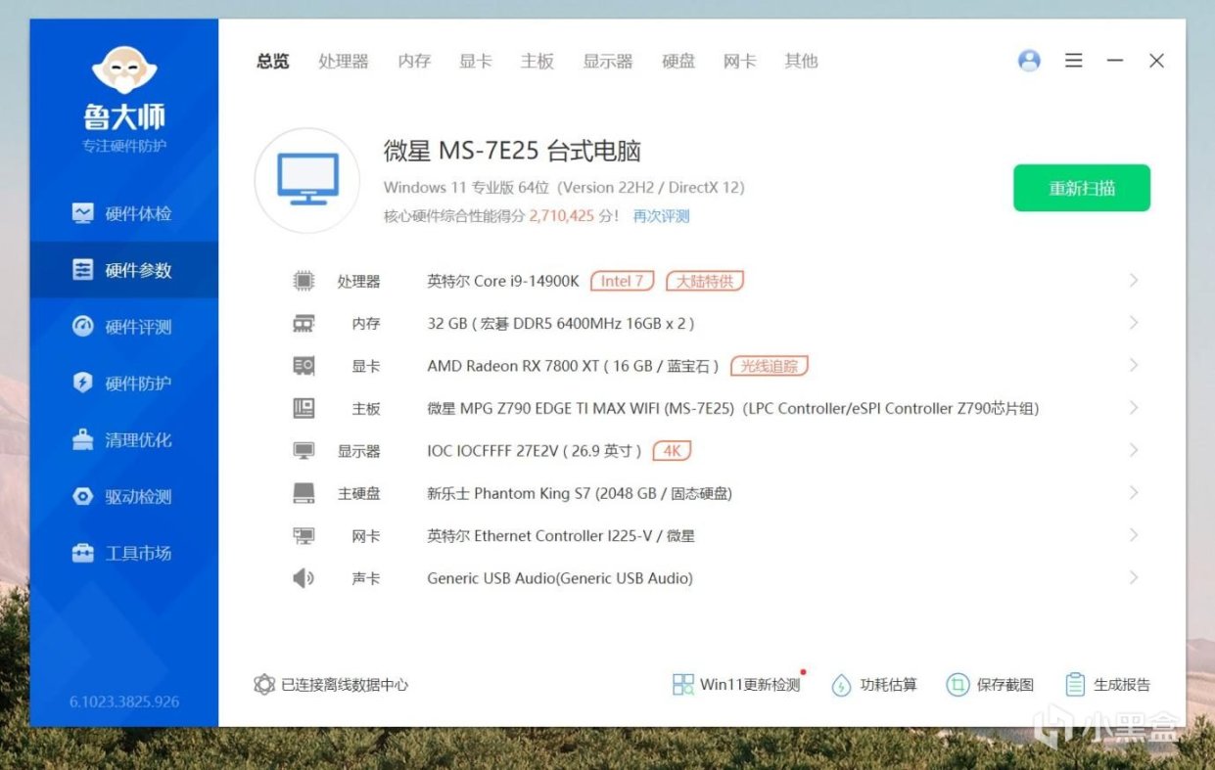Switch to the 网卡 tab
Image resolution: width=1215 pixels, height=770 pixels.
coord(740,61)
